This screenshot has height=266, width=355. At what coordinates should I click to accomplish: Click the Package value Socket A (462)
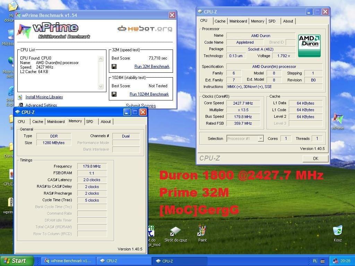261,49
